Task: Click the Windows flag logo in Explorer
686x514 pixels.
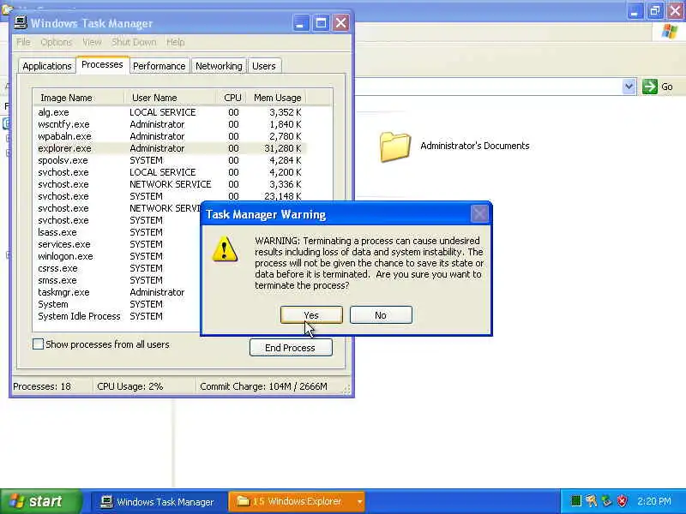Action: (x=670, y=32)
